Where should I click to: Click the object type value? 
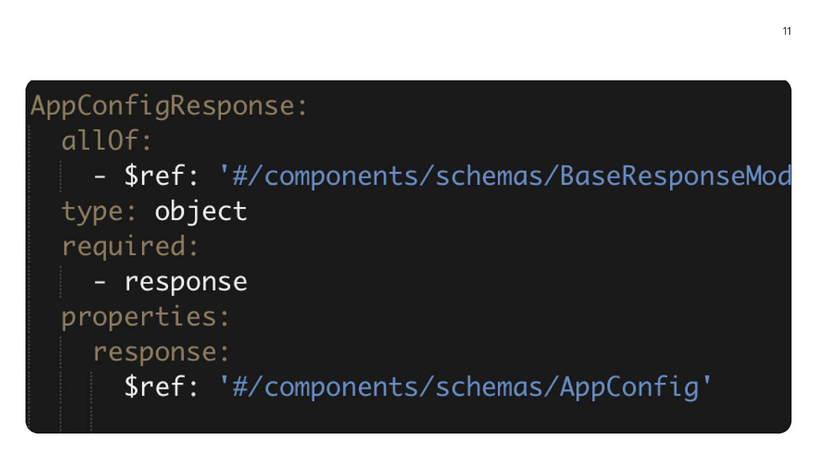[201, 211]
